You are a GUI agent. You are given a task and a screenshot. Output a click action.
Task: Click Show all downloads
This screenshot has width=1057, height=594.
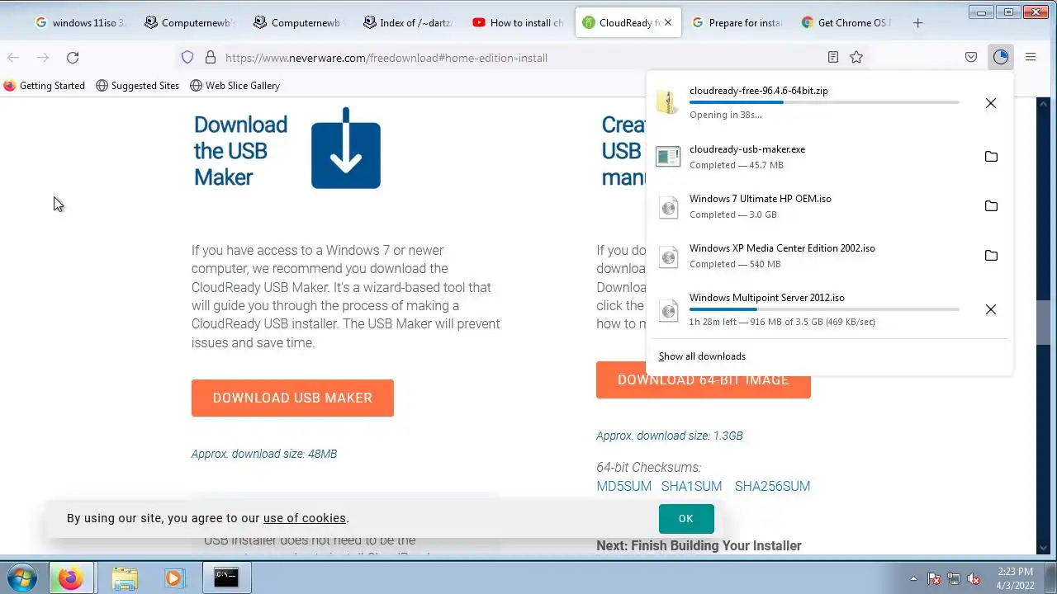click(x=702, y=356)
